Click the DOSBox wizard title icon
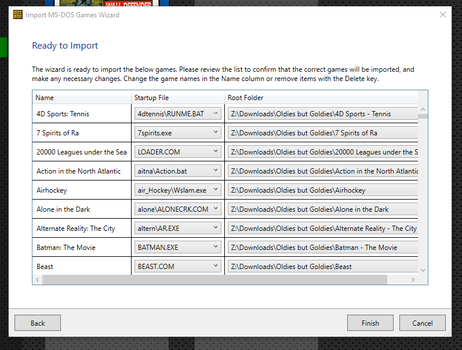The height and width of the screenshot is (350, 462). pyautogui.click(x=18, y=14)
